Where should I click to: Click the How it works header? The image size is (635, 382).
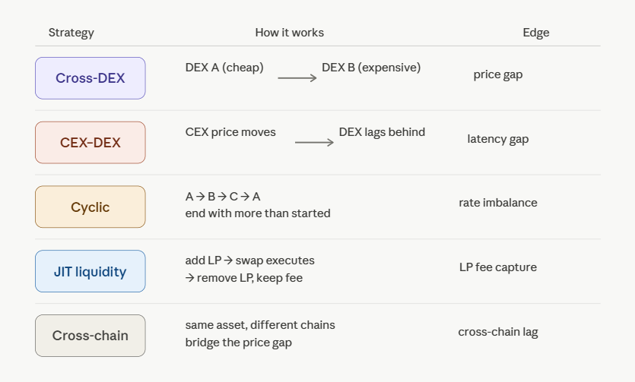tap(290, 33)
